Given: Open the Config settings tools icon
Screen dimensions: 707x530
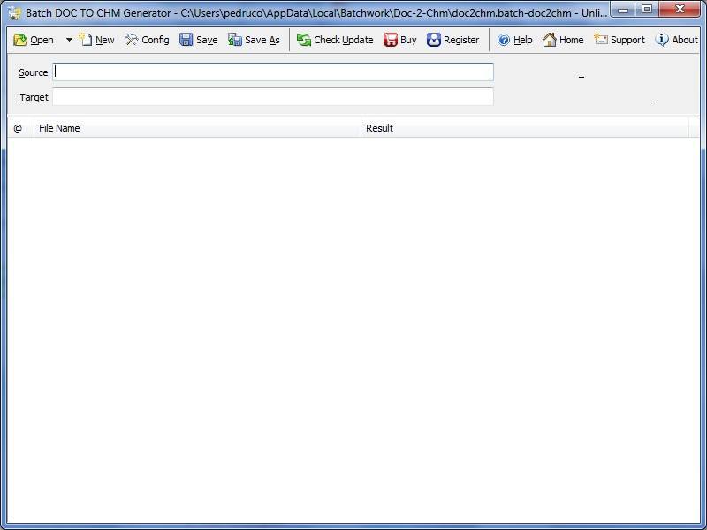Looking at the screenshot, I should [x=132, y=40].
